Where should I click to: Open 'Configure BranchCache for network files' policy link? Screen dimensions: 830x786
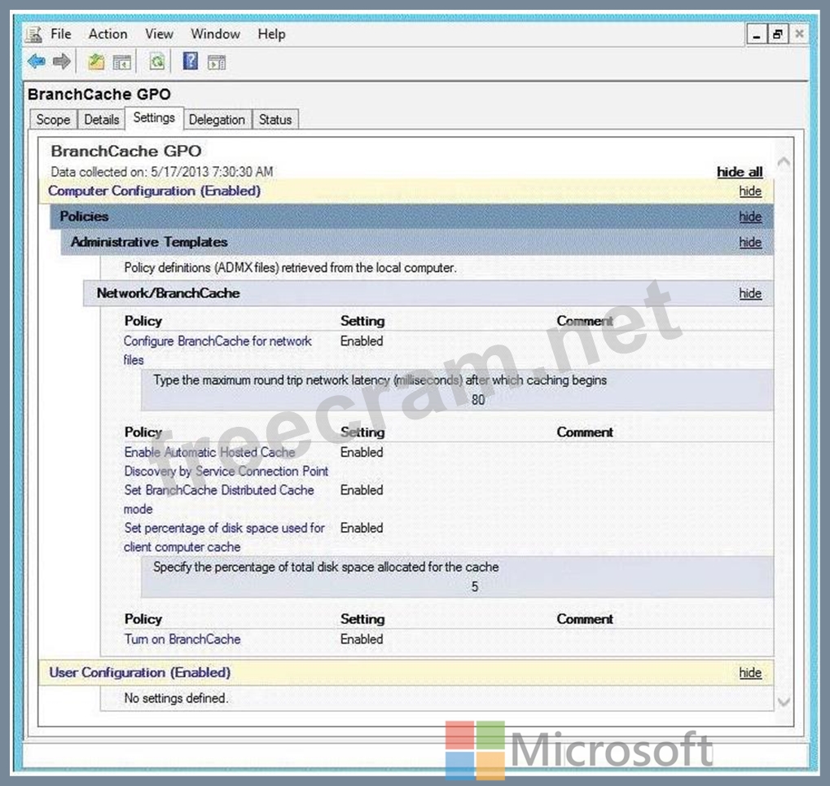[217, 350]
